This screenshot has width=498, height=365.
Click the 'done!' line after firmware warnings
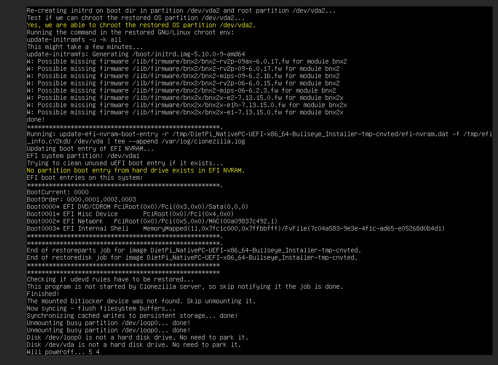coord(36,119)
